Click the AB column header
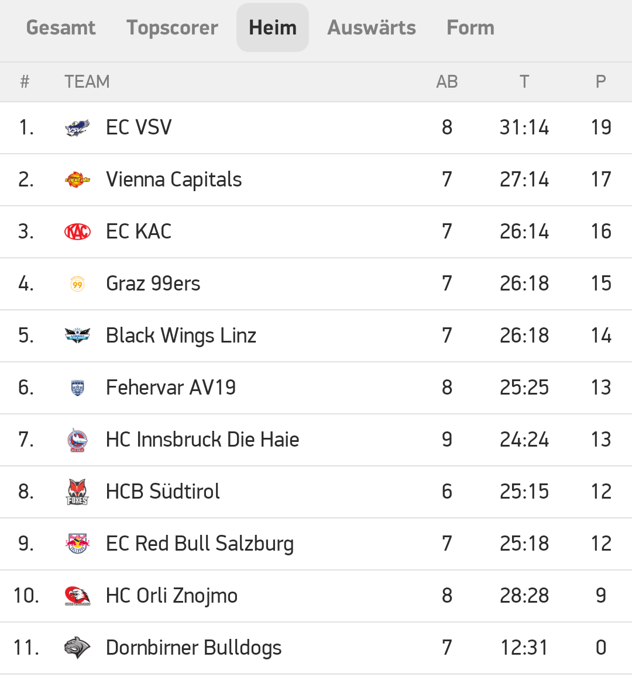Viewport: 632px width, 681px height. (447, 82)
